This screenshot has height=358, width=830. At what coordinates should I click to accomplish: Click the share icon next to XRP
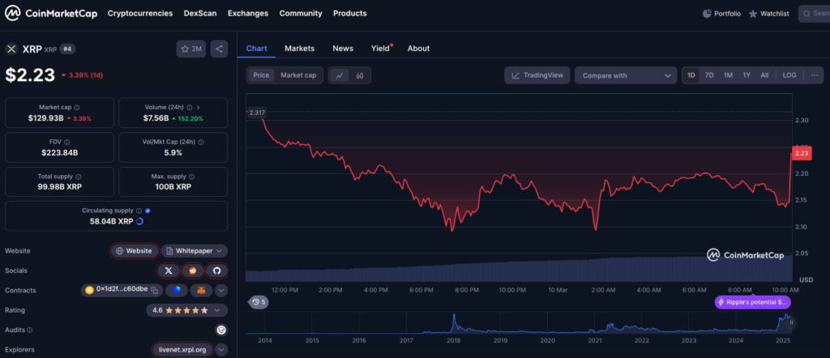pos(219,49)
